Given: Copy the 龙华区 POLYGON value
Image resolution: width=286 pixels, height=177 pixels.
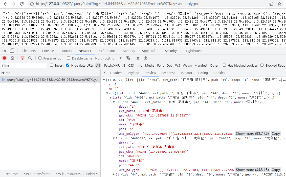Looking at the screenshot, I should tap(276, 170).
